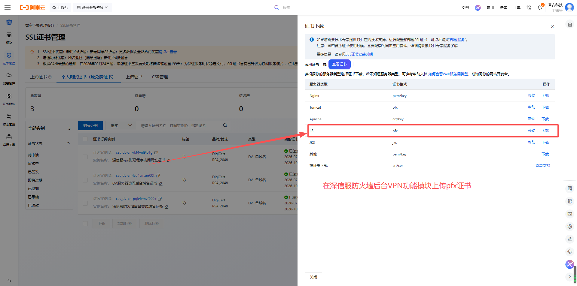Screen dimensions: 577x286
Task: Open 费用 in top bar
Action: [490, 8]
